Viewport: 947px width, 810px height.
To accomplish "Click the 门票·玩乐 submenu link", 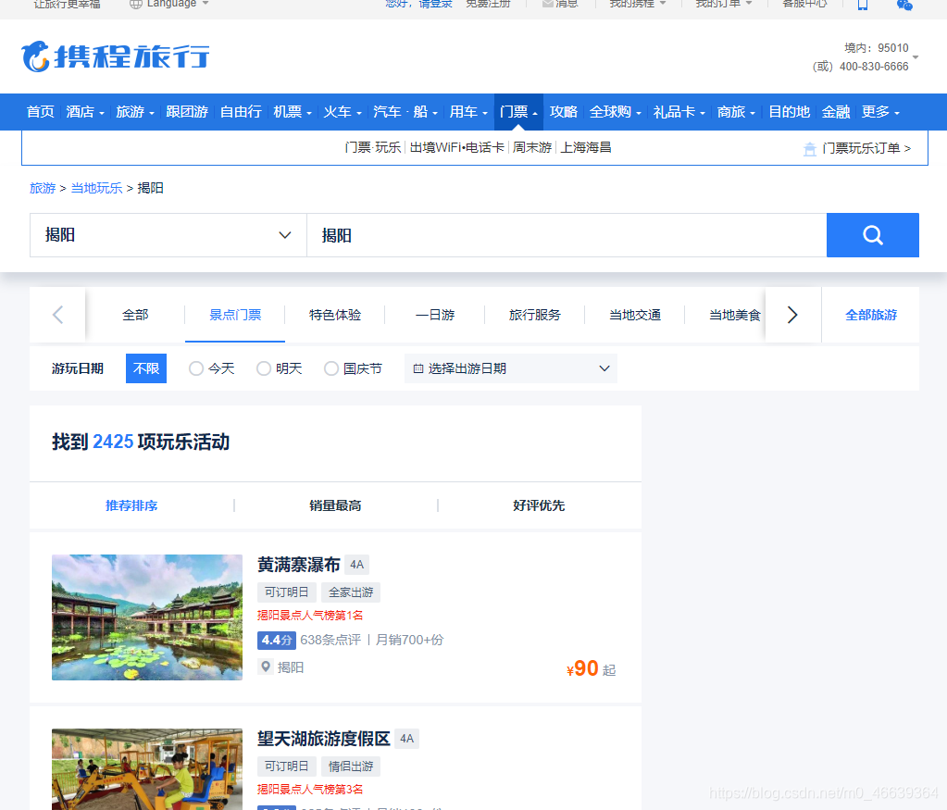I will 373,147.
